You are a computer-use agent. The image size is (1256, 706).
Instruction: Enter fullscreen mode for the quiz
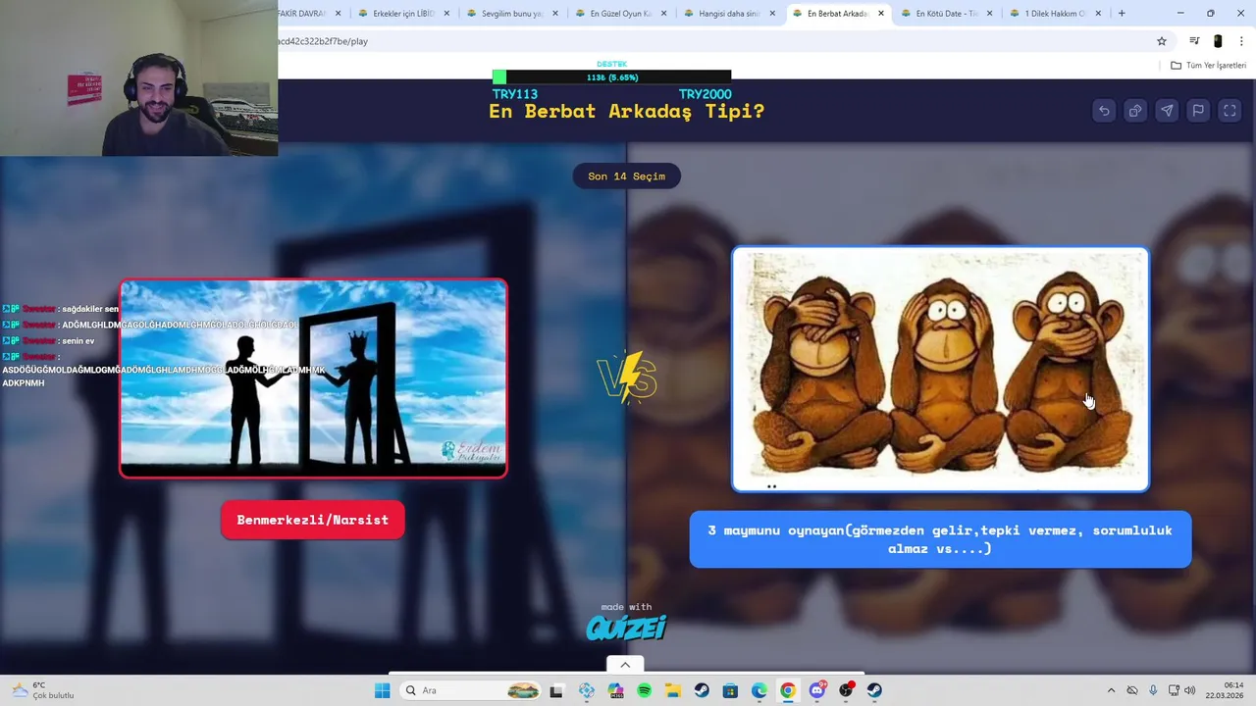(1230, 111)
